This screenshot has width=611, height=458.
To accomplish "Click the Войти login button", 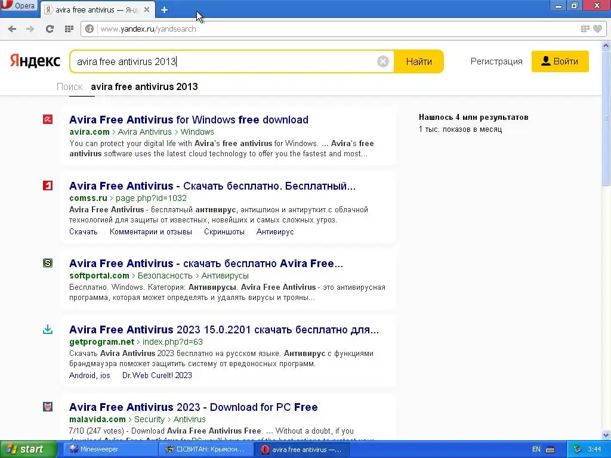I will (560, 61).
